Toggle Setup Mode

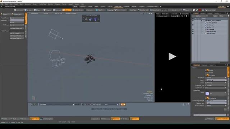155,10
